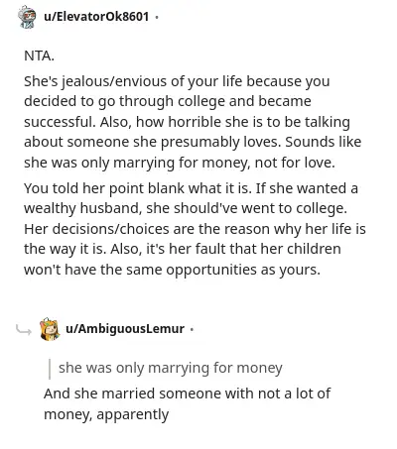Click the line starting 'She's jealous/envious of your life'
This screenshot has width=397, height=449.
tap(177, 81)
